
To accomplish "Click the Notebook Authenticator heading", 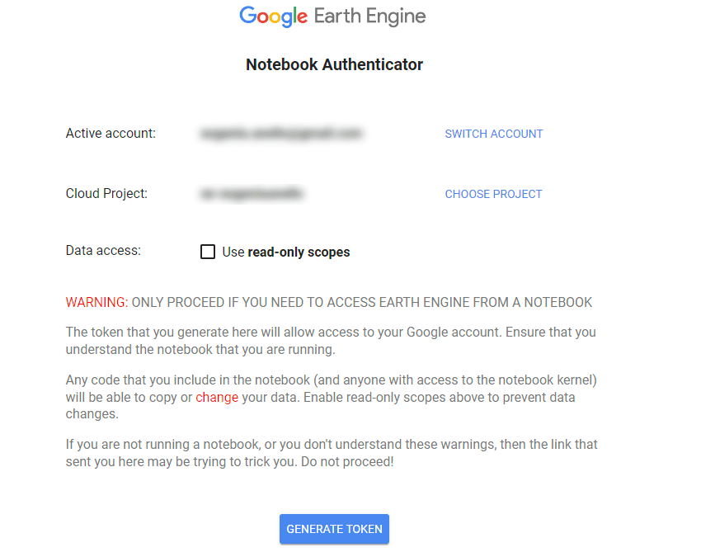I will pyautogui.click(x=334, y=64).
